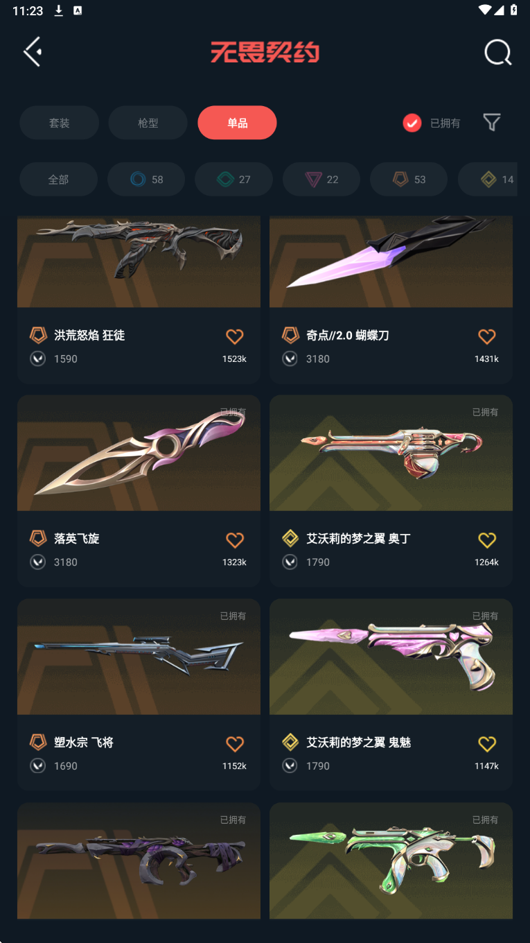Select the 单品 tab button

[x=237, y=123]
